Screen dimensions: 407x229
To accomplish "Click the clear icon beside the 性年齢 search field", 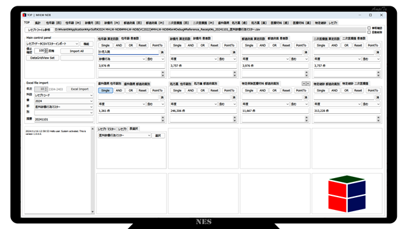I will [x=162, y=52].
